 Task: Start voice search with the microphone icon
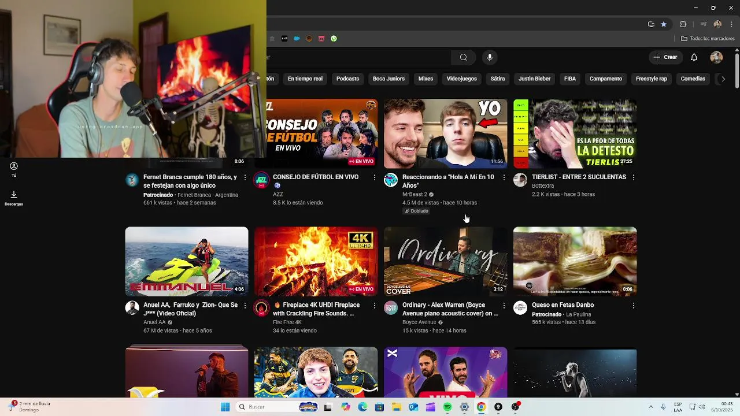point(490,57)
